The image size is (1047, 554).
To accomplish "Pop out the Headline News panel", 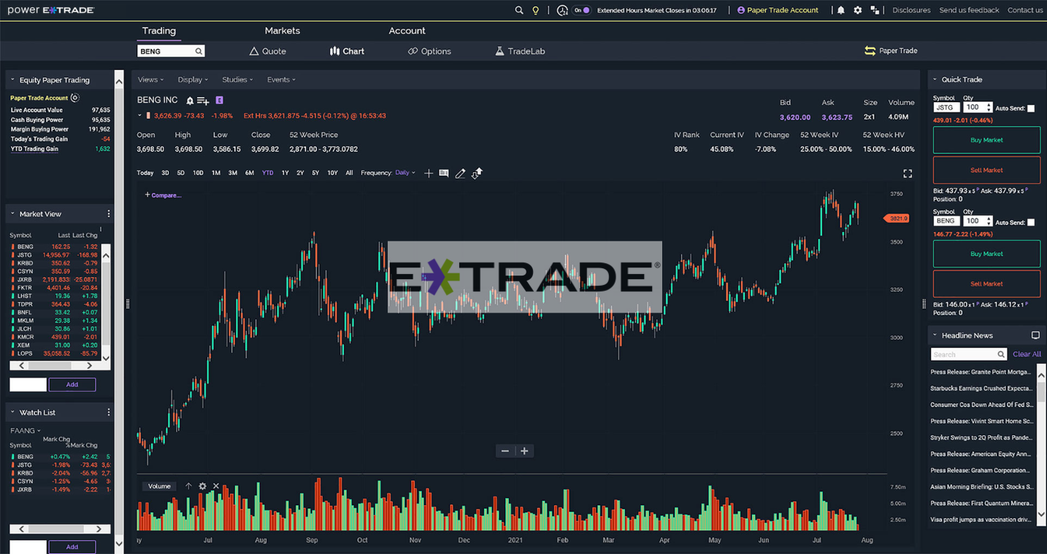I will click(x=1035, y=335).
